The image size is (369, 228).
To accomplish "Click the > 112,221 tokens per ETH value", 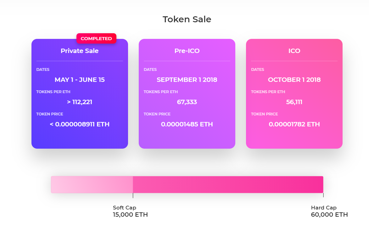I will pos(80,102).
